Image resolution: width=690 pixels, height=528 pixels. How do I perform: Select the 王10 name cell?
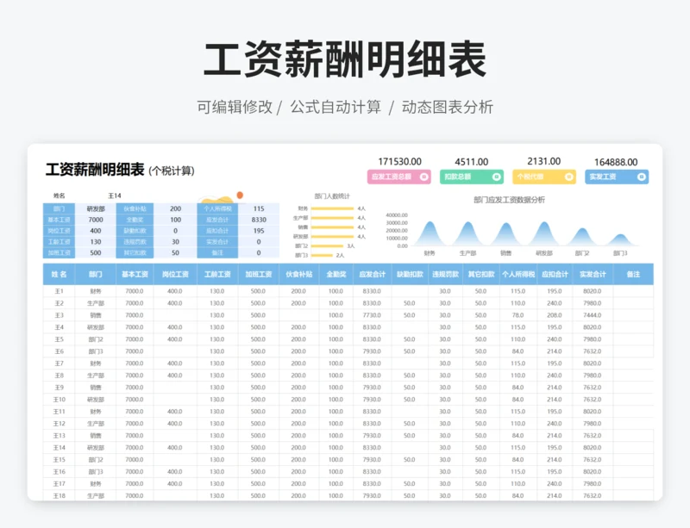59,400
